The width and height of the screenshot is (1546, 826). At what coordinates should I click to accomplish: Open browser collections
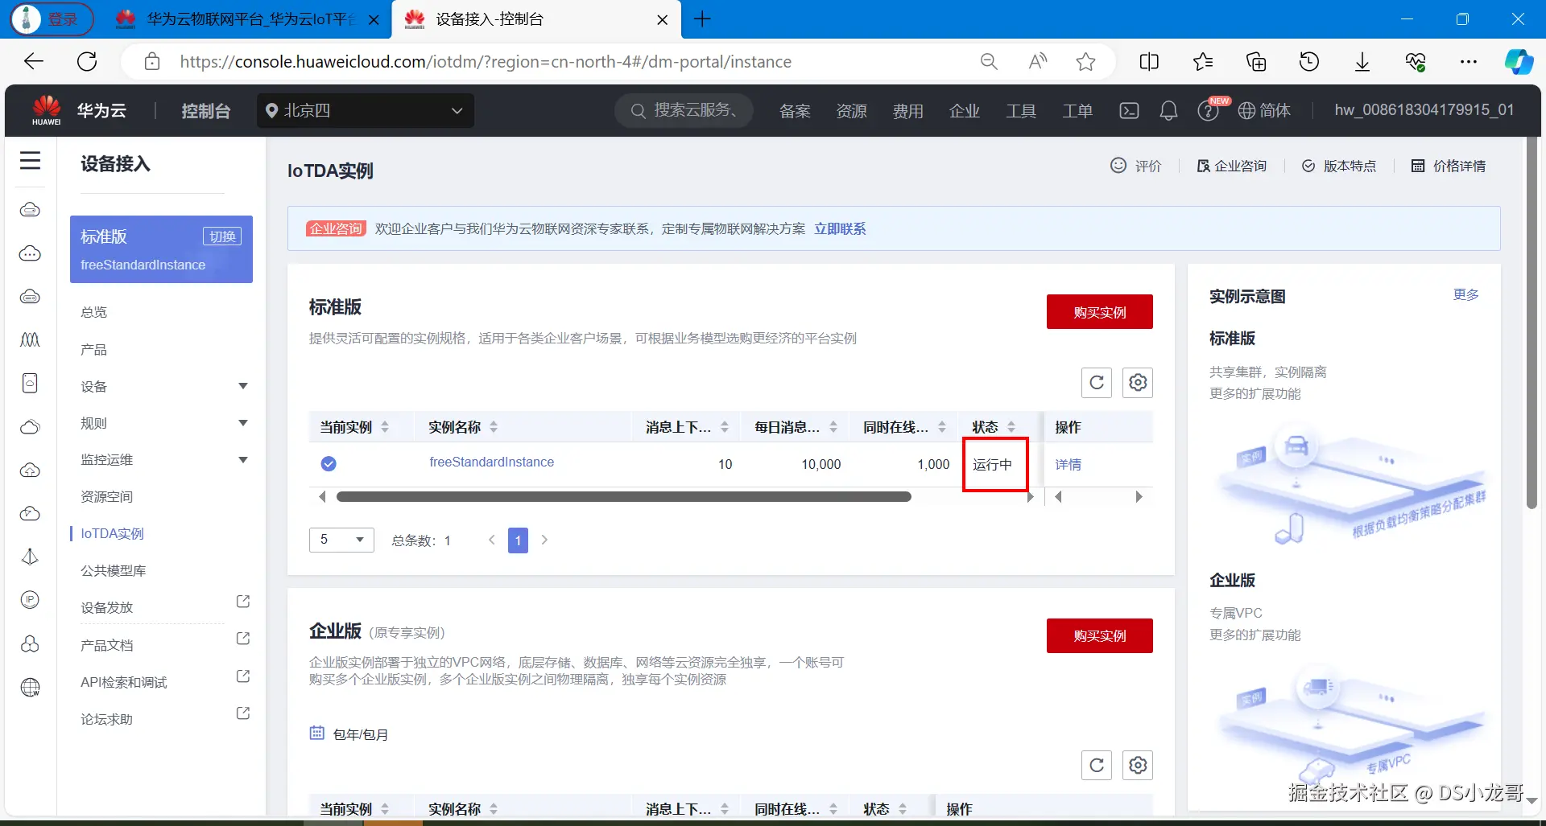pos(1256,62)
